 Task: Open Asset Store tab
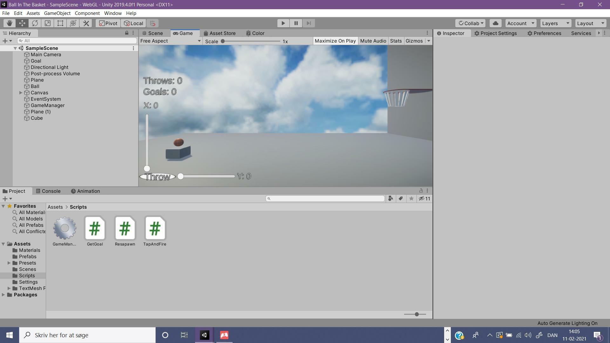pos(220,33)
